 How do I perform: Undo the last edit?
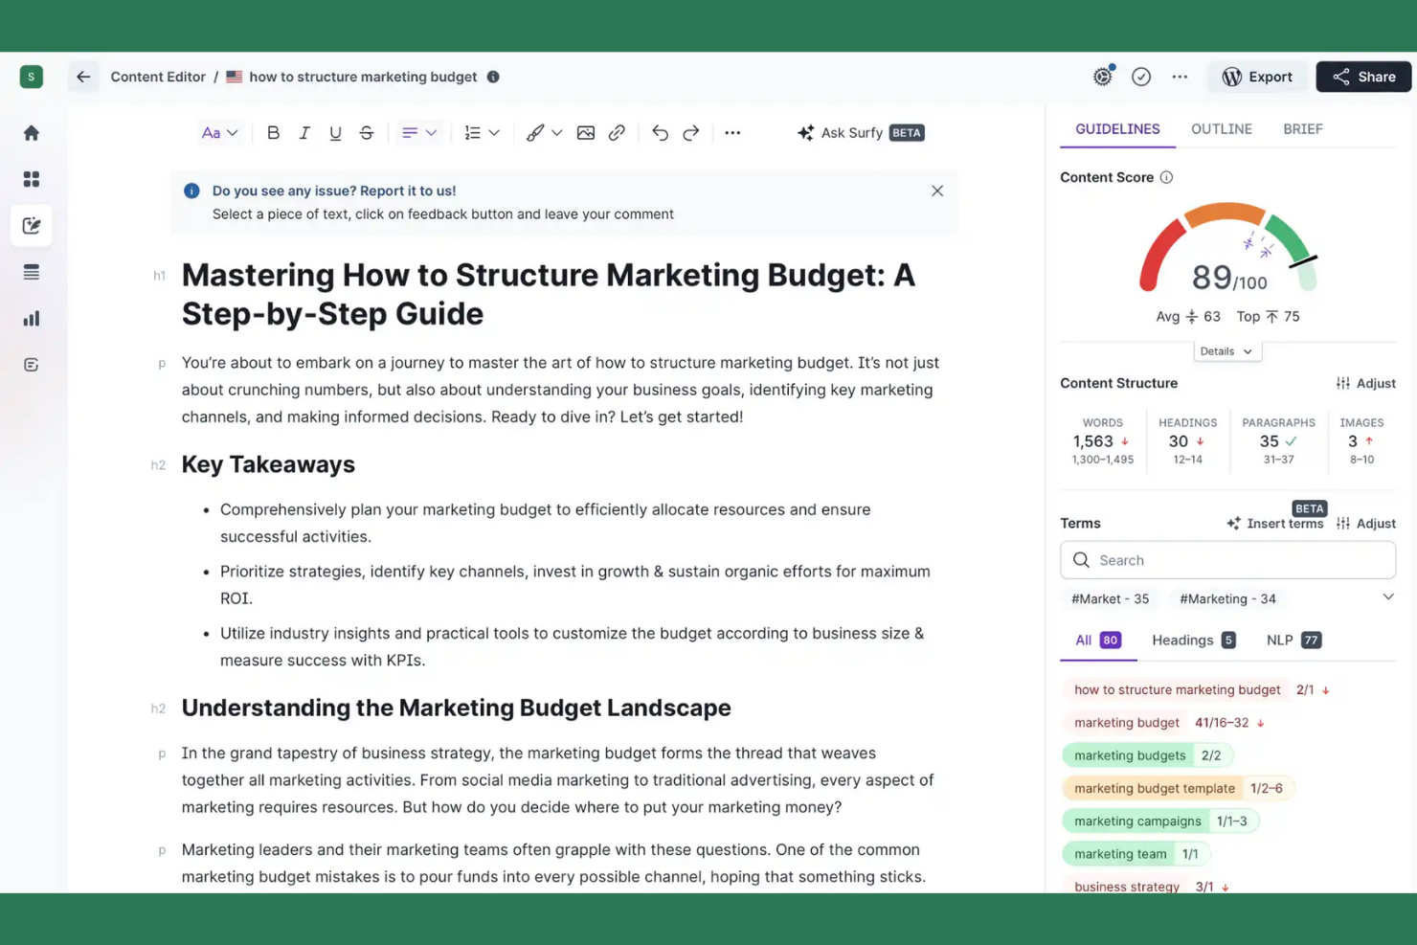click(660, 133)
